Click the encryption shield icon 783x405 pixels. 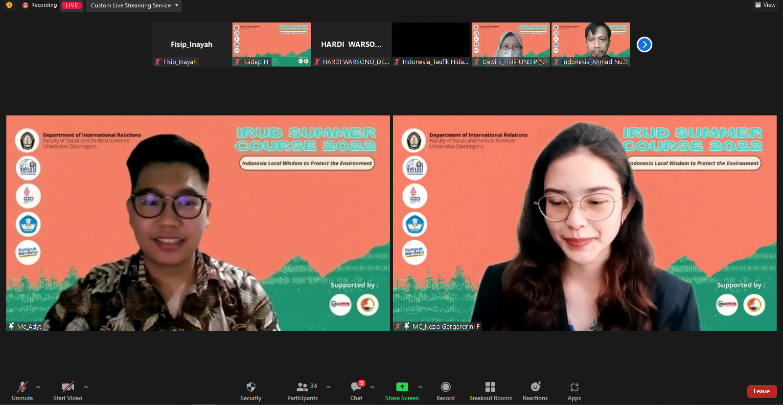9,5
